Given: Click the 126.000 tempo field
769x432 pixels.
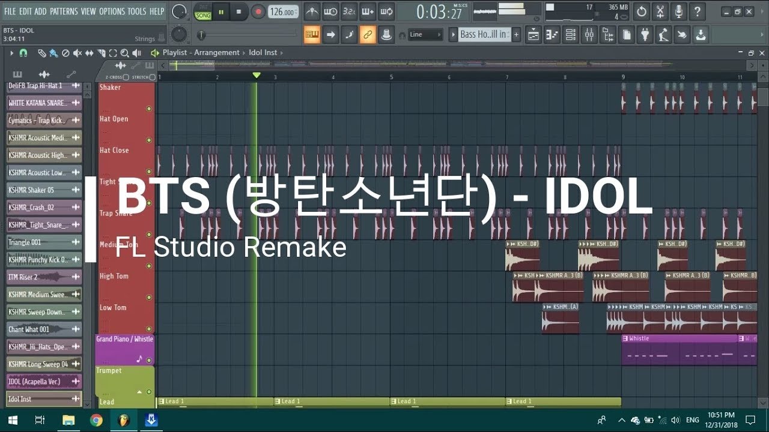Looking at the screenshot, I should click(x=282, y=11).
